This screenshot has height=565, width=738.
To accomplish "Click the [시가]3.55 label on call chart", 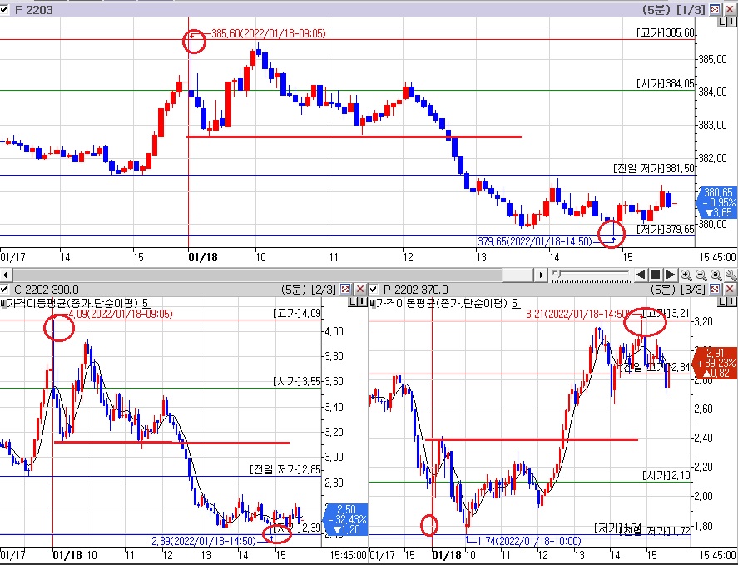I will (297, 381).
